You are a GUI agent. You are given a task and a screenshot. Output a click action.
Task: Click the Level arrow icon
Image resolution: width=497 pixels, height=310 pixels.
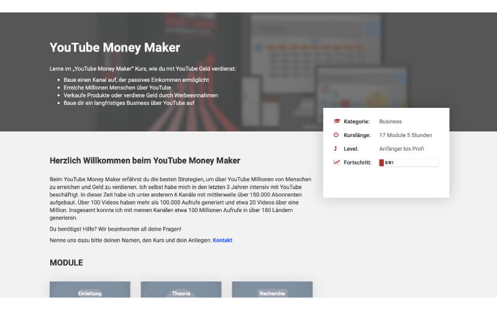coord(335,148)
